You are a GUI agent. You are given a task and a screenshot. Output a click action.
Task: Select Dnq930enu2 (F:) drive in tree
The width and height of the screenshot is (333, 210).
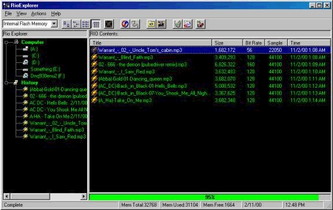click(x=47, y=76)
